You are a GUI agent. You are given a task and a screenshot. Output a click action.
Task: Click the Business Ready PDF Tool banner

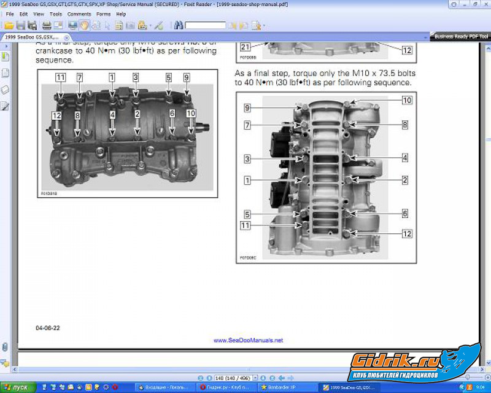pyautogui.click(x=460, y=36)
